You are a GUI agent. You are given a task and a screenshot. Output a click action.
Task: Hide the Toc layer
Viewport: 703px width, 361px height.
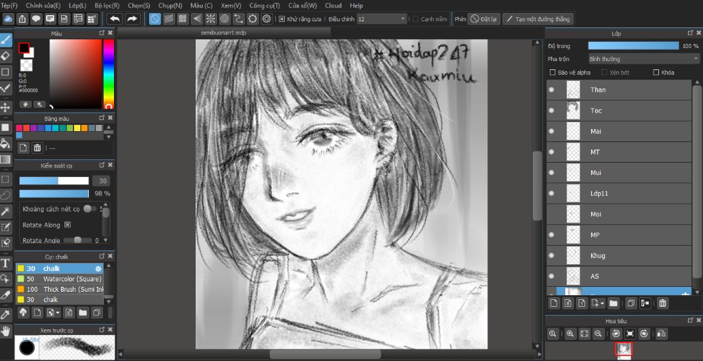point(551,110)
